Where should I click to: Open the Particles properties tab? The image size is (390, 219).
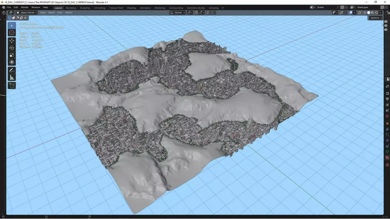point(387,135)
